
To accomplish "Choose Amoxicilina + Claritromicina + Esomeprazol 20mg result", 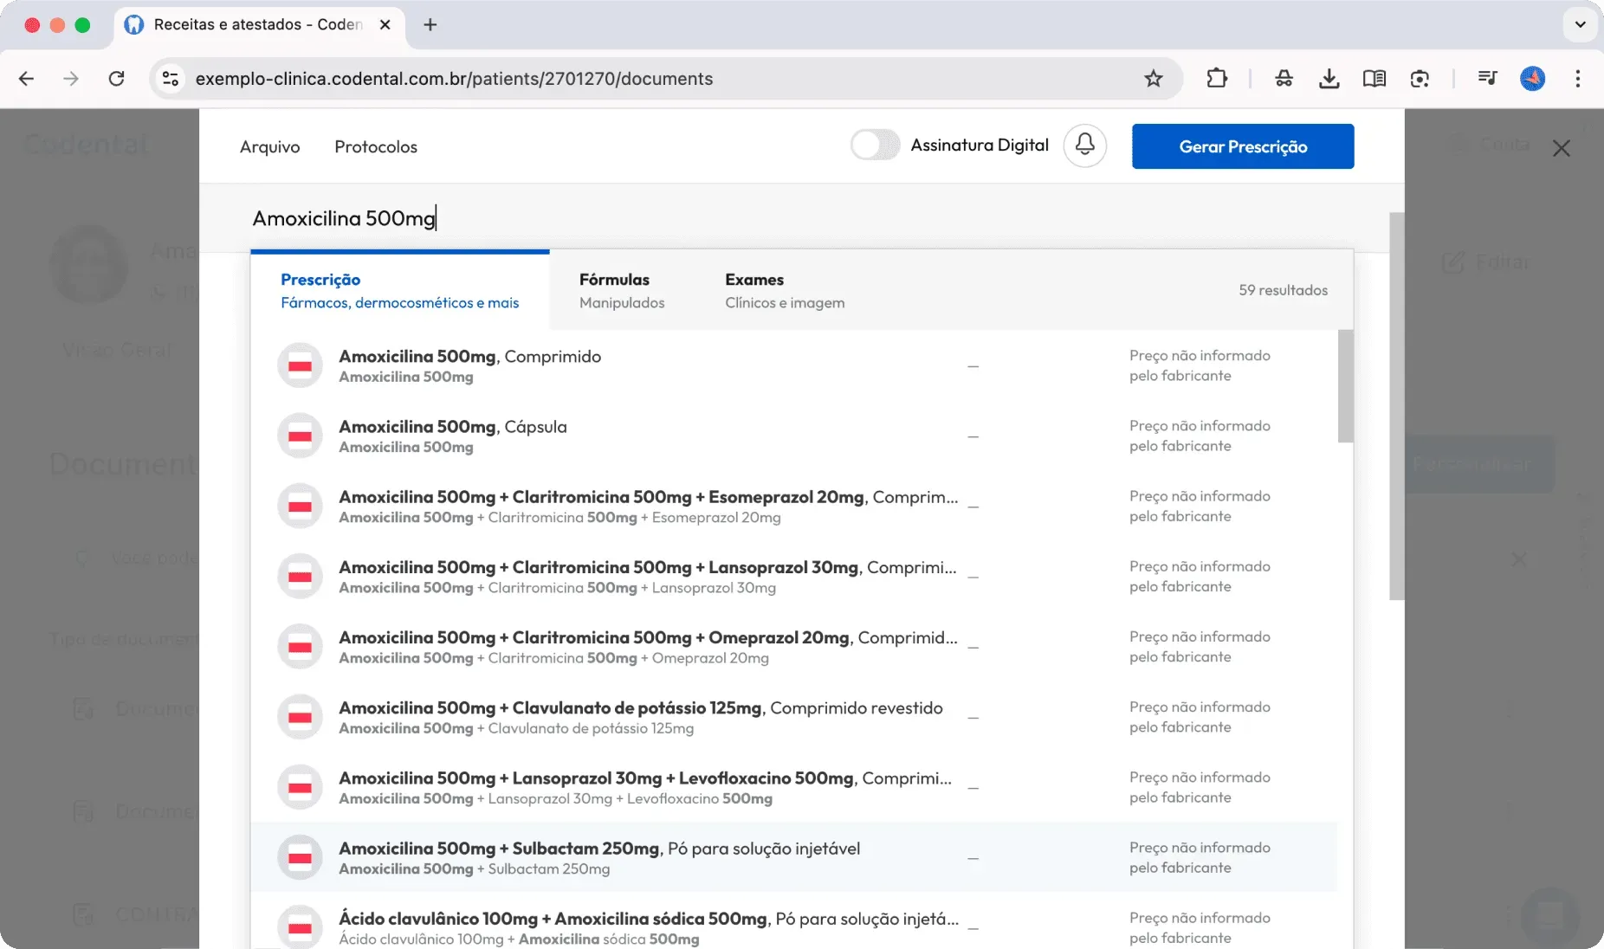I will (793, 506).
